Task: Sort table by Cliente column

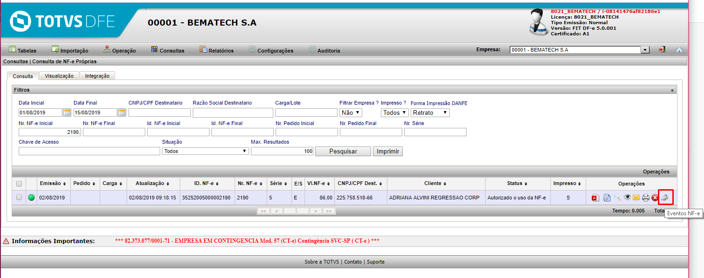Action: click(436, 184)
